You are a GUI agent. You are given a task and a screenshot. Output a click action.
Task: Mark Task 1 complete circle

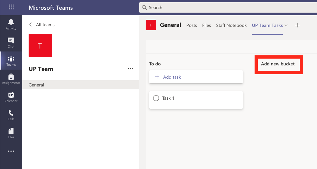[x=156, y=98]
